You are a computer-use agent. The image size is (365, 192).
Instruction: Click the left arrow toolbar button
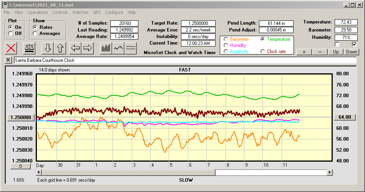click(x=75, y=48)
